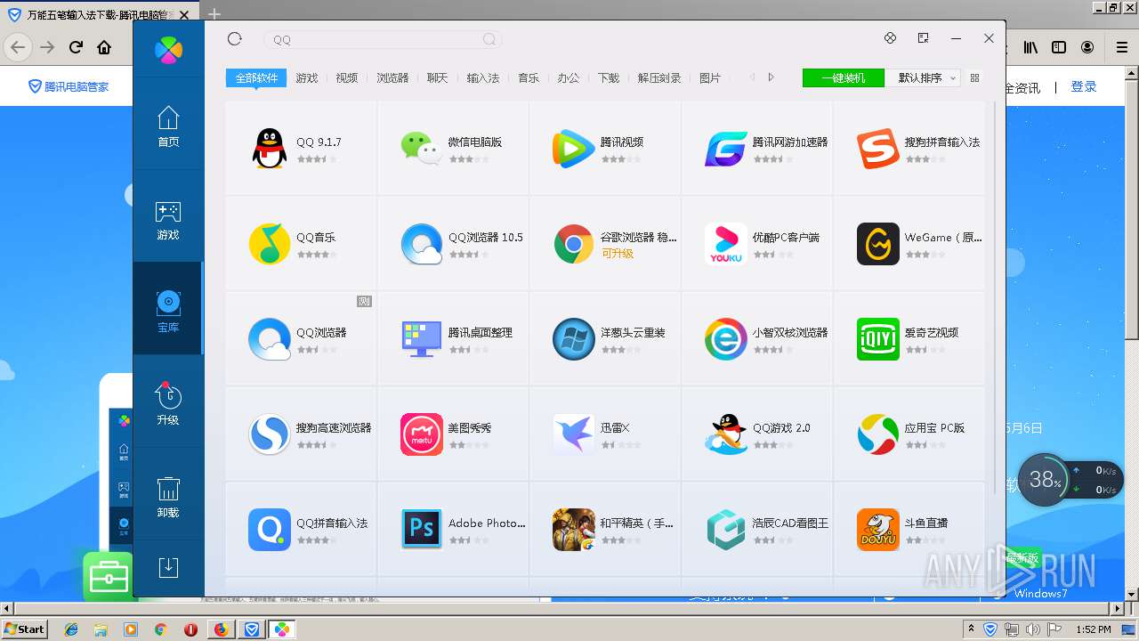Image resolution: width=1139 pixels, height=641 pixels.
Task: Click the 腾讯视频 app icon
Action: 574,148
